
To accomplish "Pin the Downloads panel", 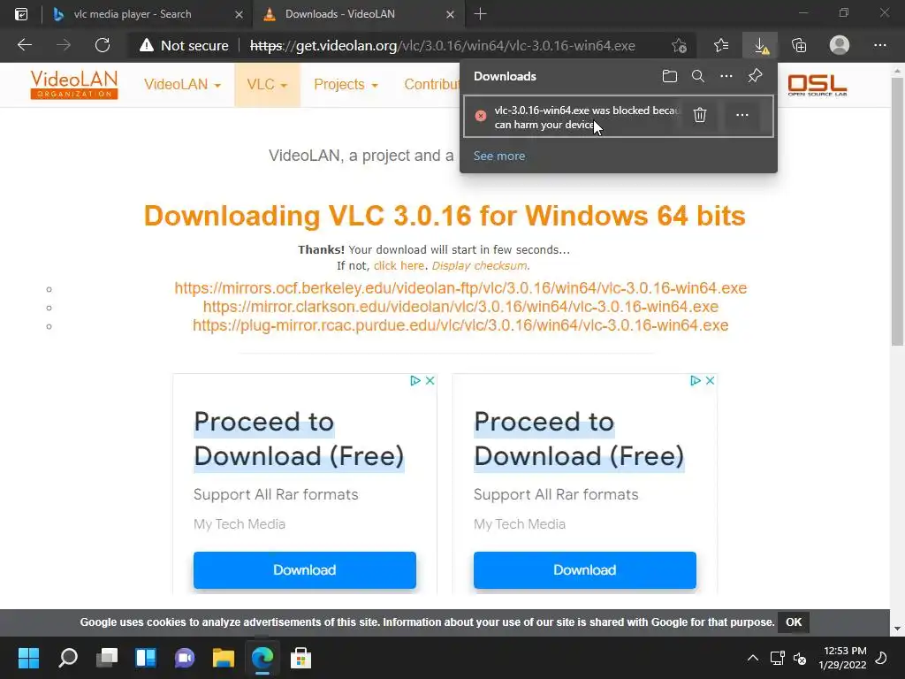I will click(x=755, y=76).
